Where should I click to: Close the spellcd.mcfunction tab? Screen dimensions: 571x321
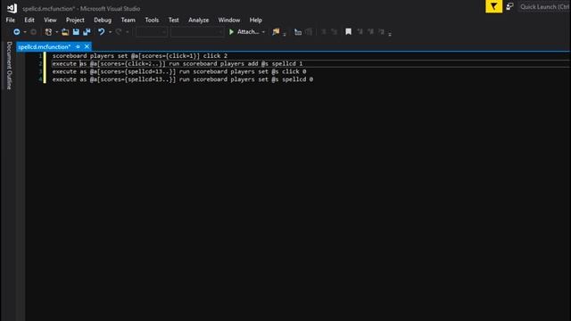[x=87, y=46]
